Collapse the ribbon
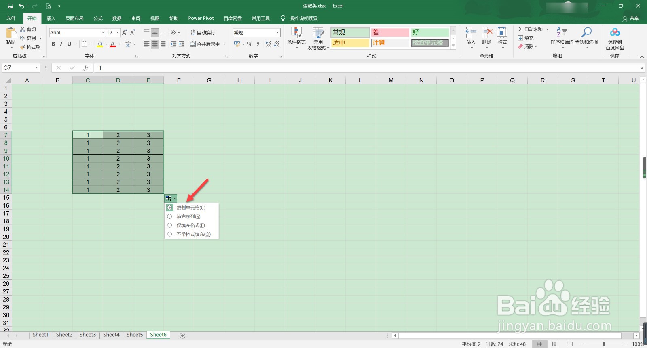This screenshot has width=647, height=348. [642, 57]
